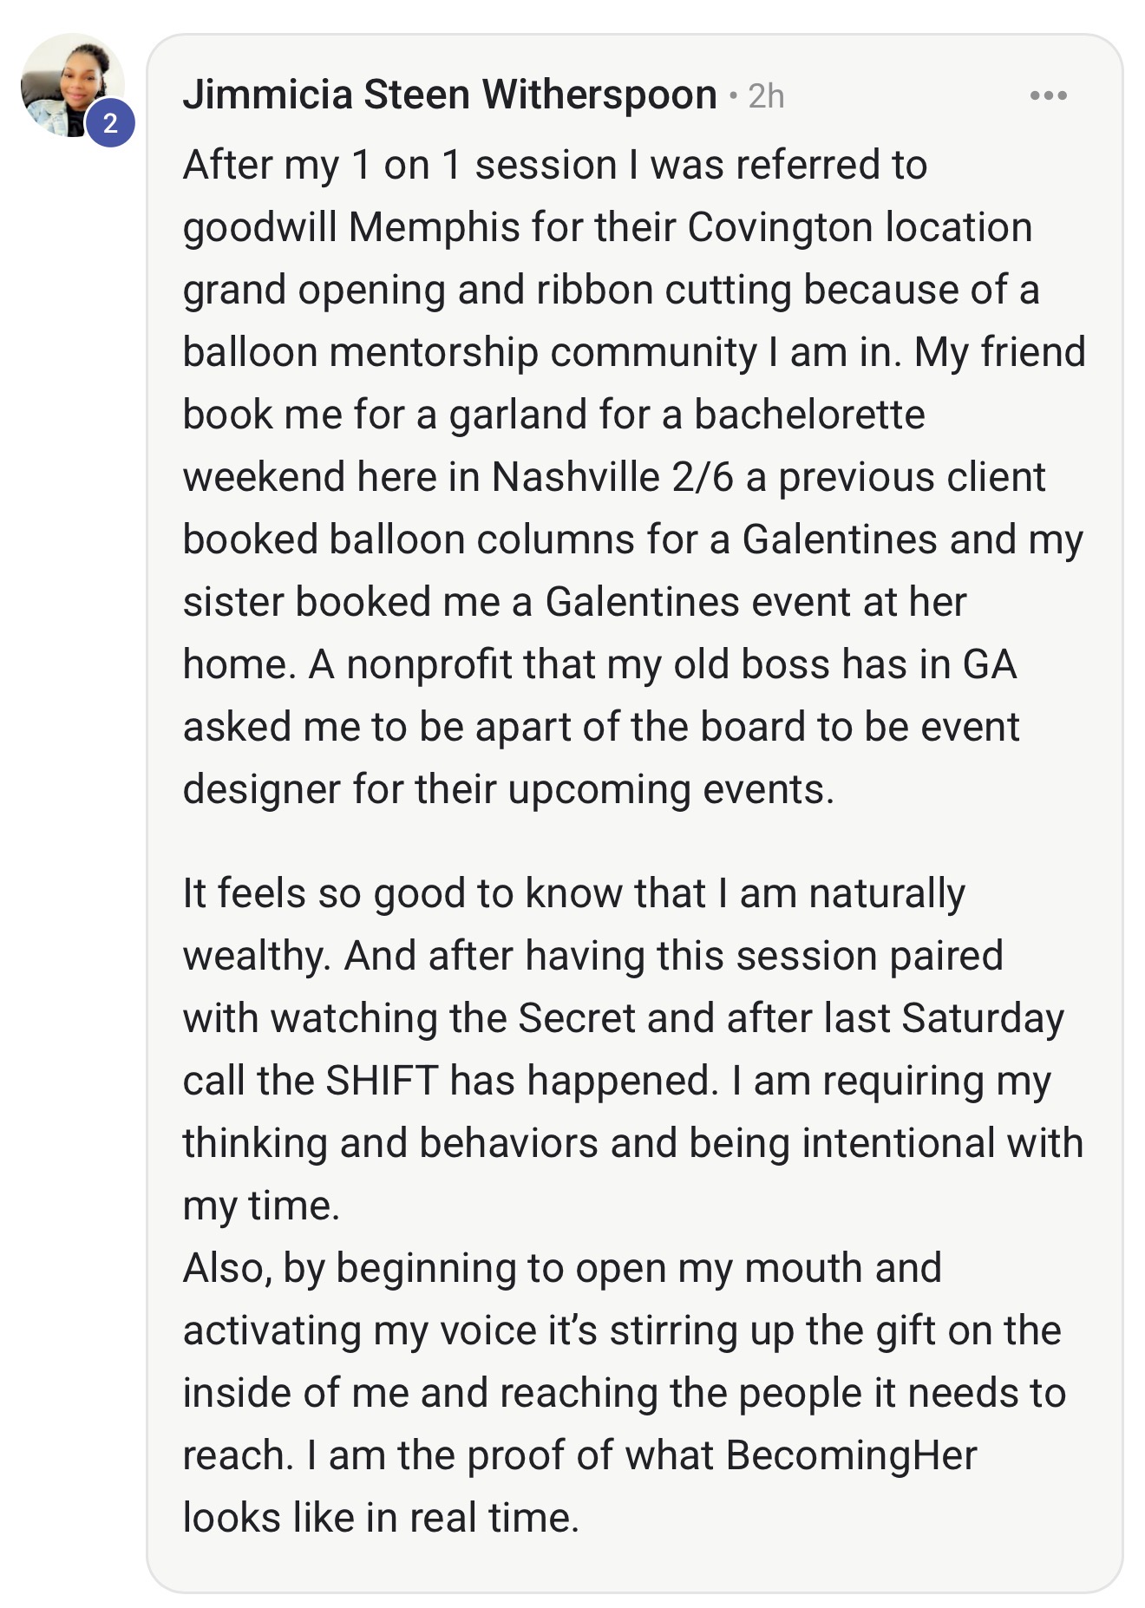
Task: Click the 2h post timestamp
Action: coord(766,96)
